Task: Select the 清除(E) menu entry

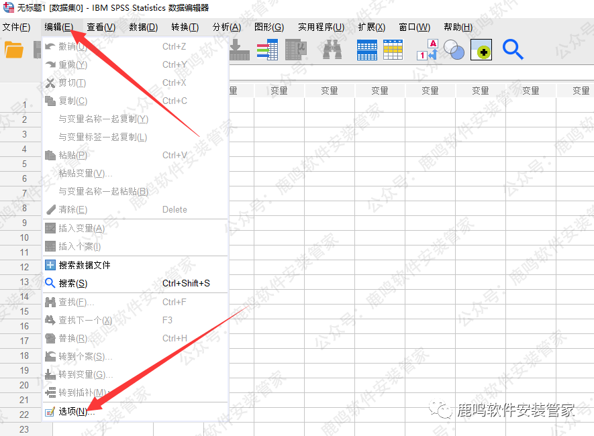Action: click(x=135, y=210)
